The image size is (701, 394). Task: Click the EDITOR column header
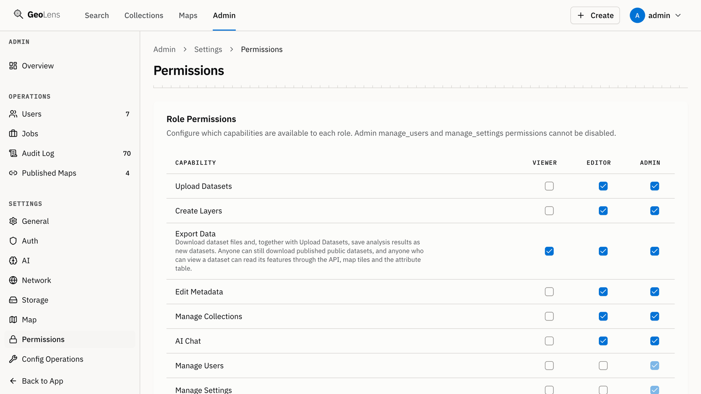[x=598, y=162]
